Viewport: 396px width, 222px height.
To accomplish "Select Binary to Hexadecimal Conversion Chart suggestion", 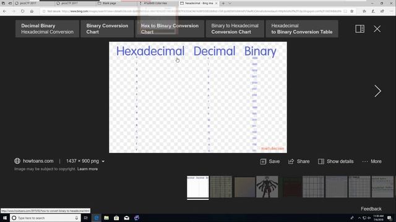I will 235,29.
